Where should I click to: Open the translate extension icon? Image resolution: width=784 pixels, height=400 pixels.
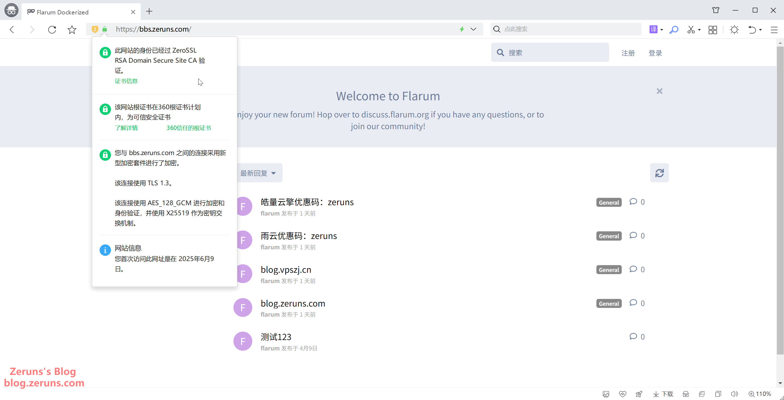coord(653,29)
